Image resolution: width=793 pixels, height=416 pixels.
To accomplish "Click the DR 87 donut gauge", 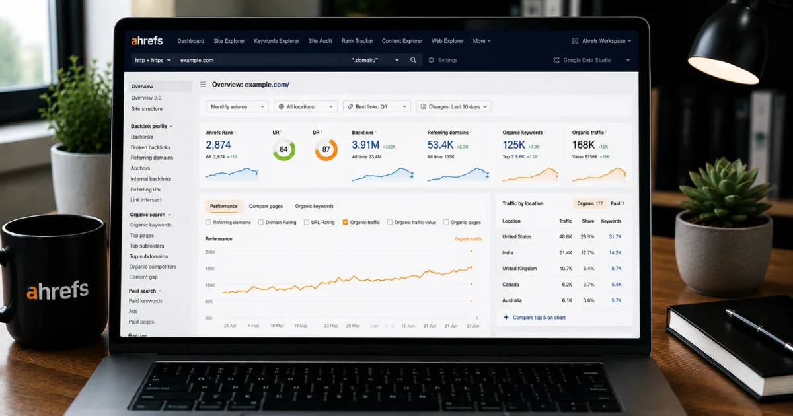I will (326, 149).
